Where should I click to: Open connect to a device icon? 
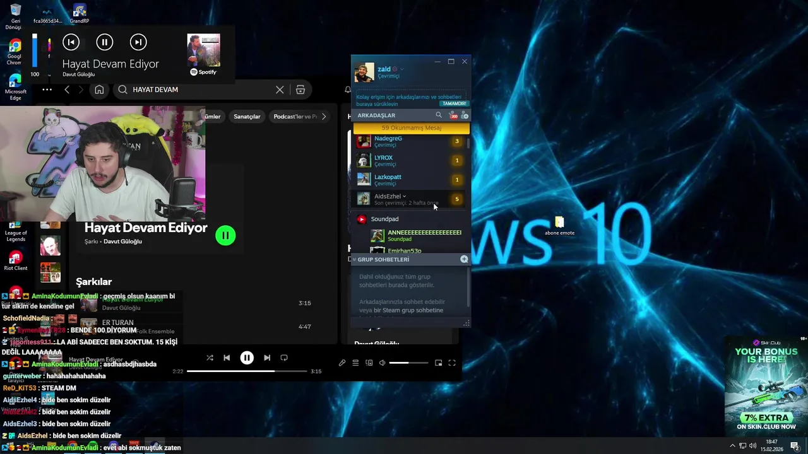coord(369,363)
